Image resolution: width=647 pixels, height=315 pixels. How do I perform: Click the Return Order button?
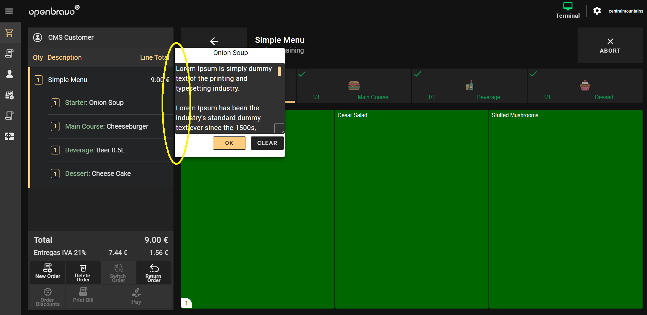click(154, 272)
